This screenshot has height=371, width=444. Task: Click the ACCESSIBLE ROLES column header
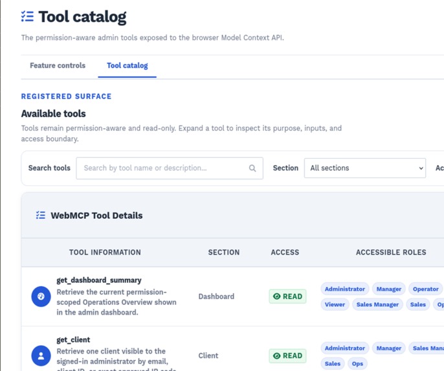391,253
